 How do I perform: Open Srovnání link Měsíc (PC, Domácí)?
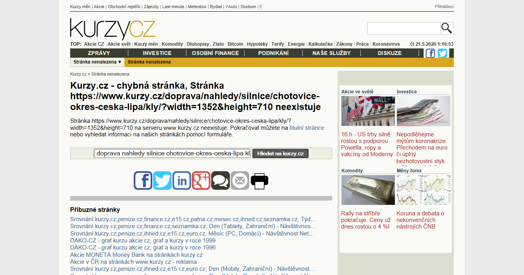[x=192, y=234]
